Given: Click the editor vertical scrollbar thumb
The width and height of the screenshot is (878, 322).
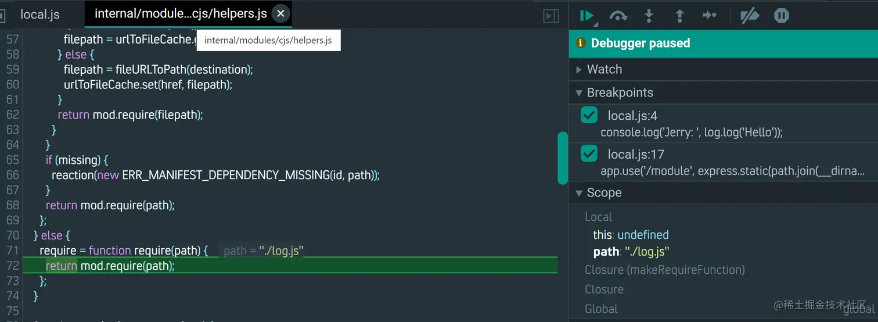Looking at the screenshot, I should point(562,158).
